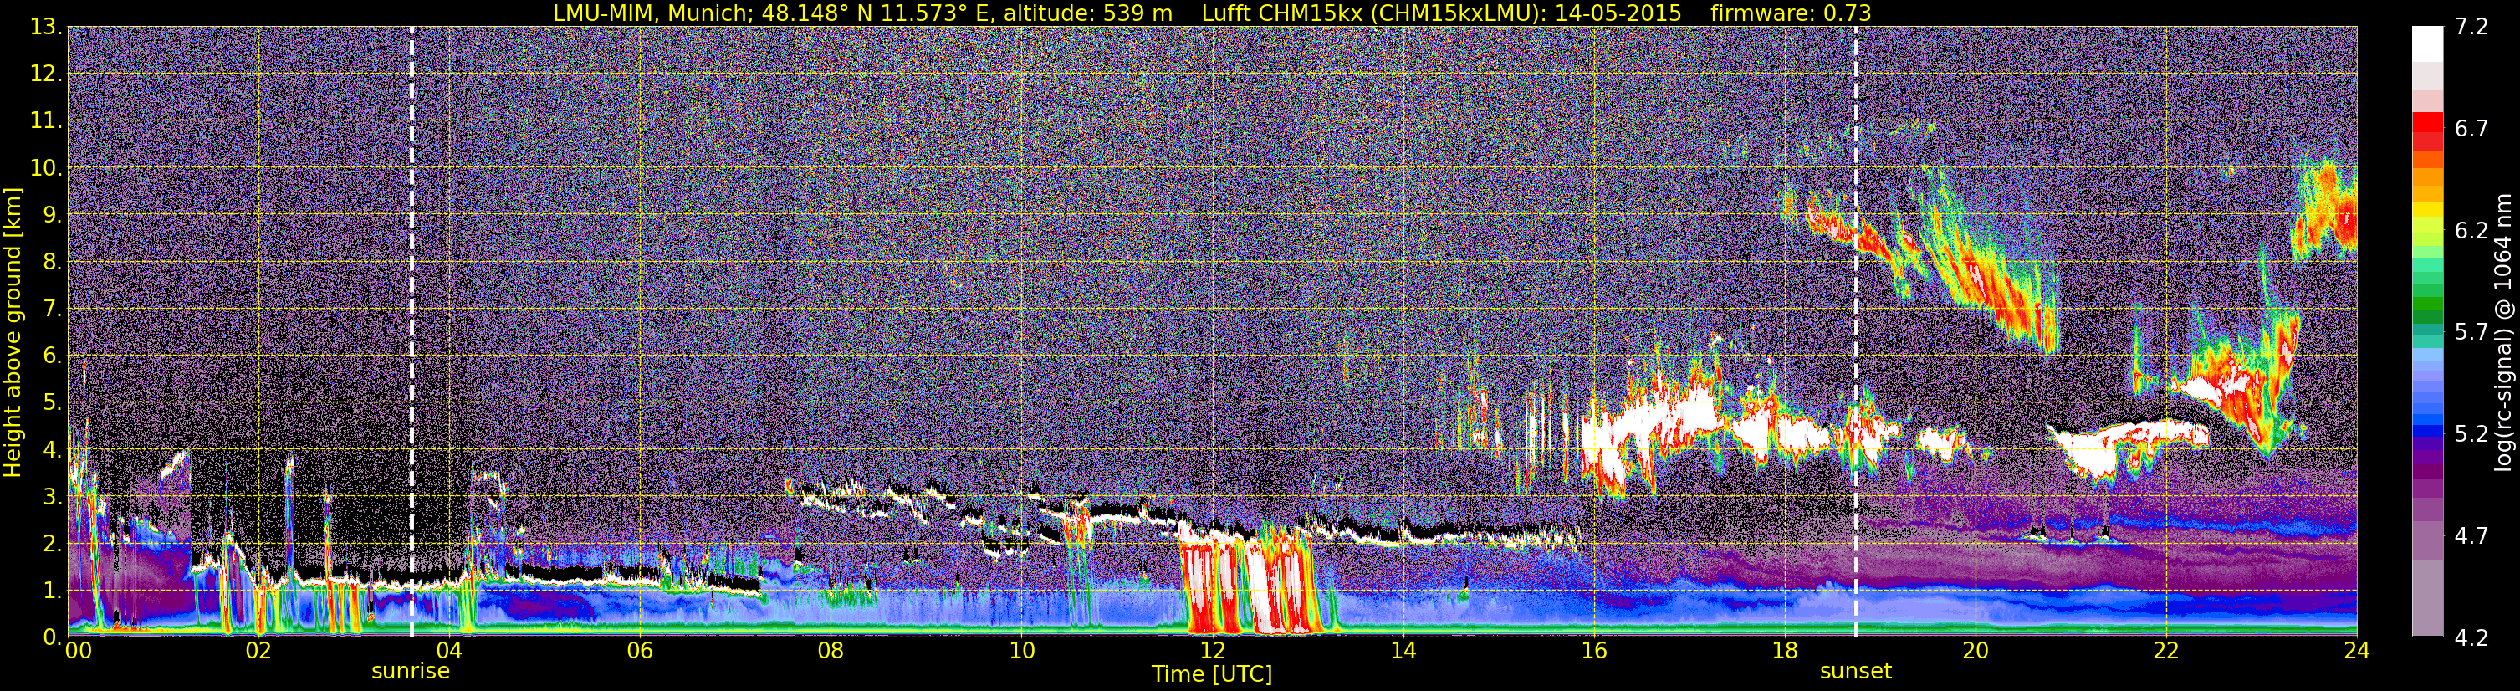Click the '4.' height axis tick label
This screenshot has height=691, width=2520.
point(53,449)
